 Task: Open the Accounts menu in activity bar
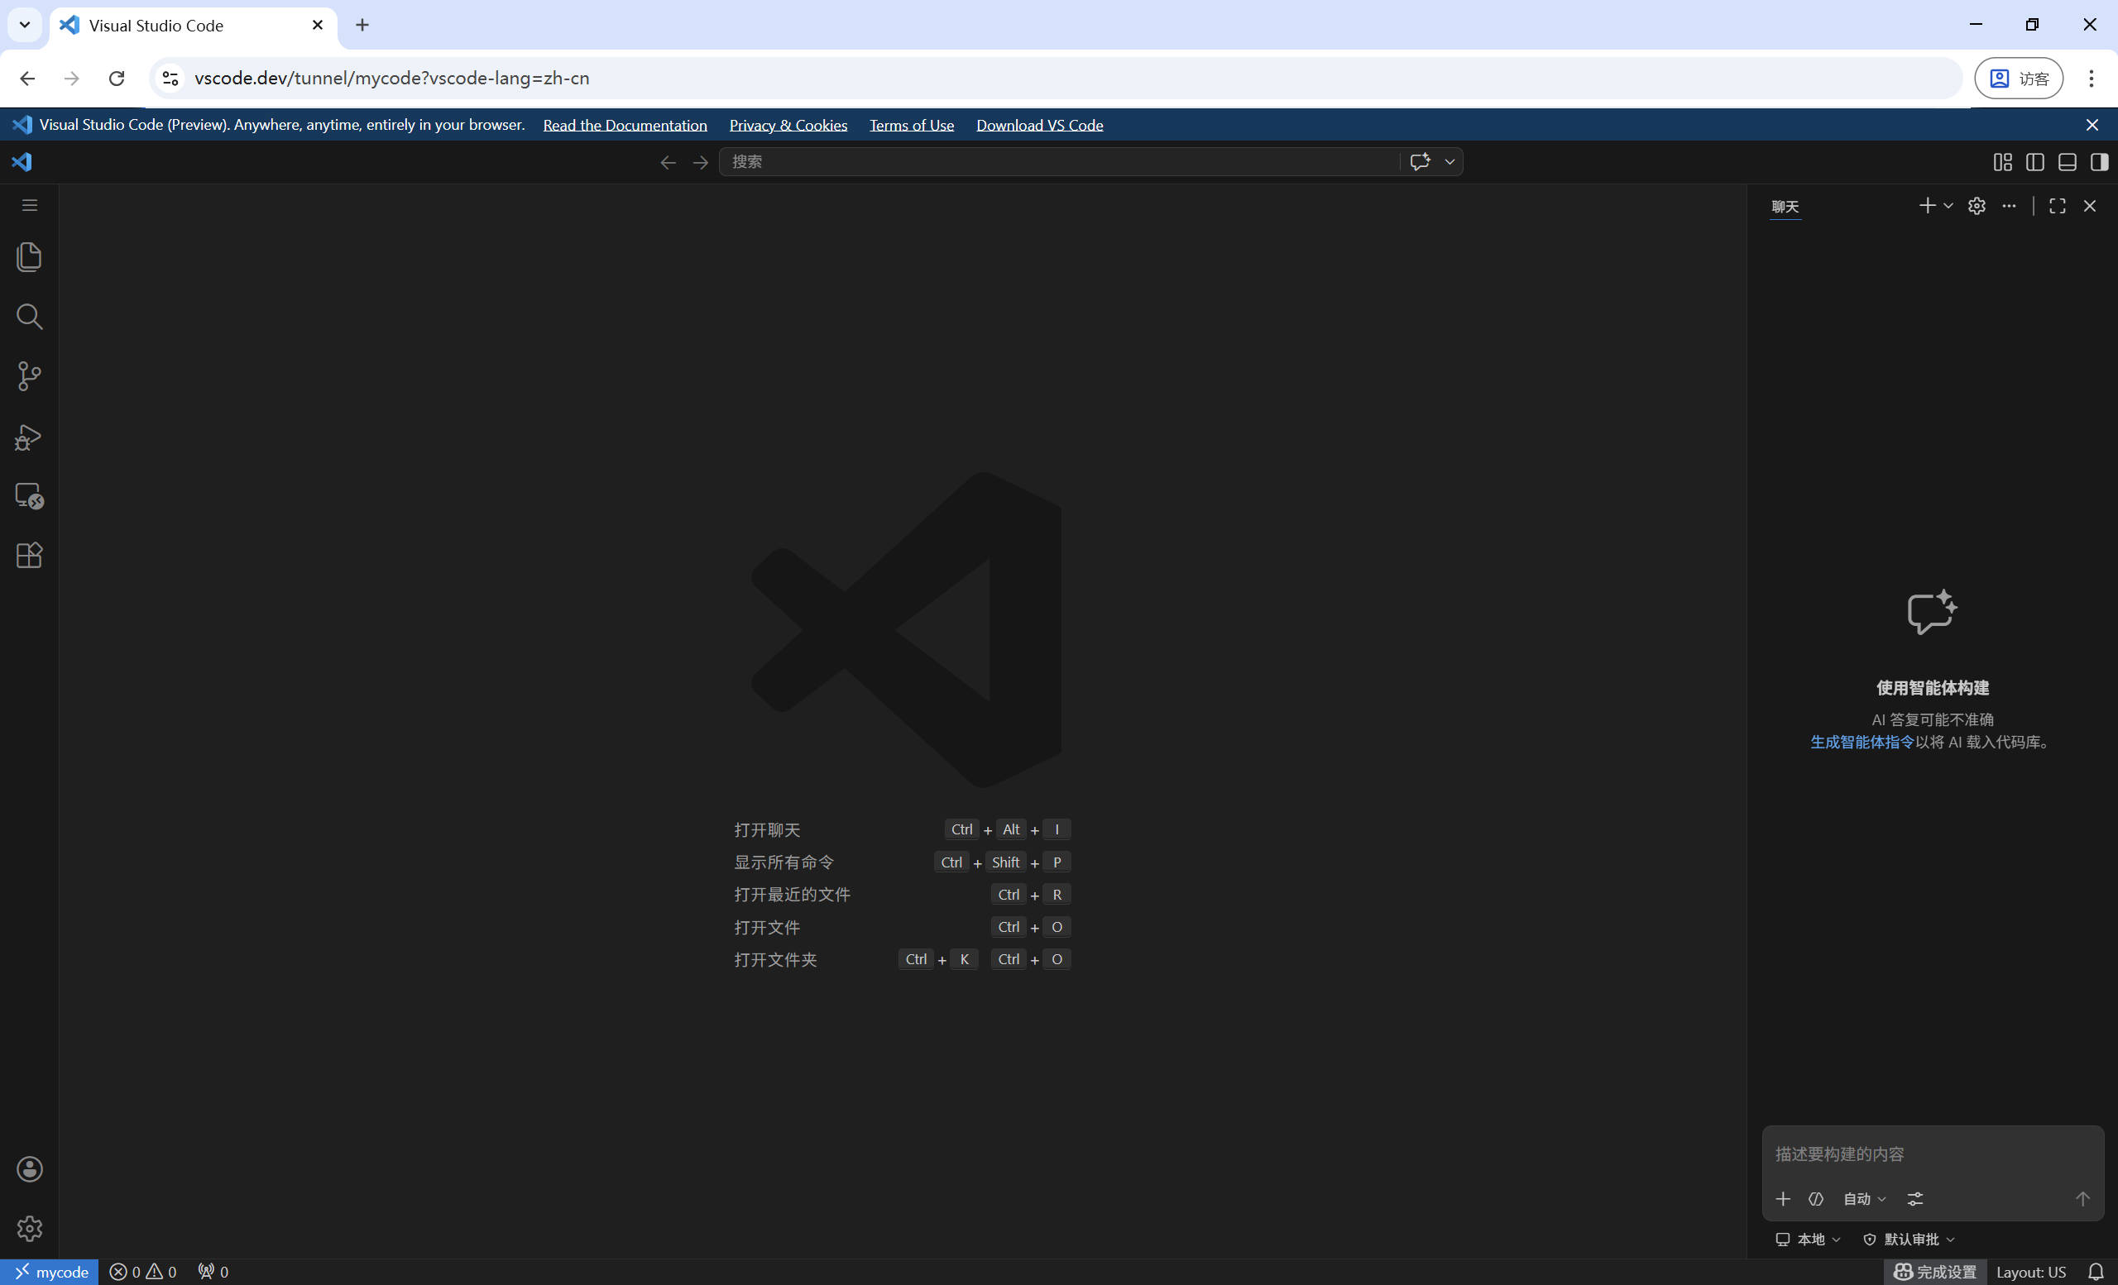coord(29,1169)
